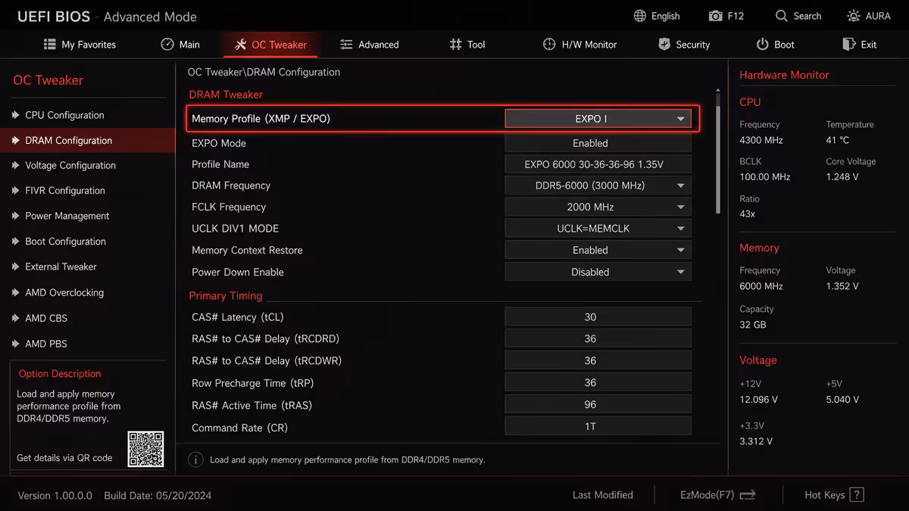Edit the tRCDWR value field
This screenshot has width=909, height=511.
[598, 360]
